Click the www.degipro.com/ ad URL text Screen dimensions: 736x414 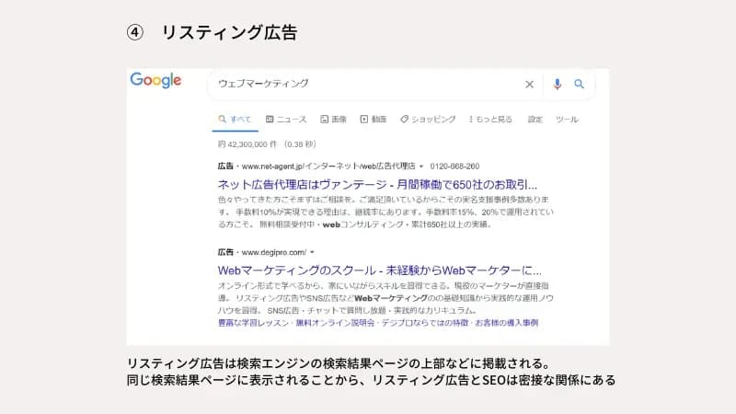pyautogui.click(x=273, y=252)
